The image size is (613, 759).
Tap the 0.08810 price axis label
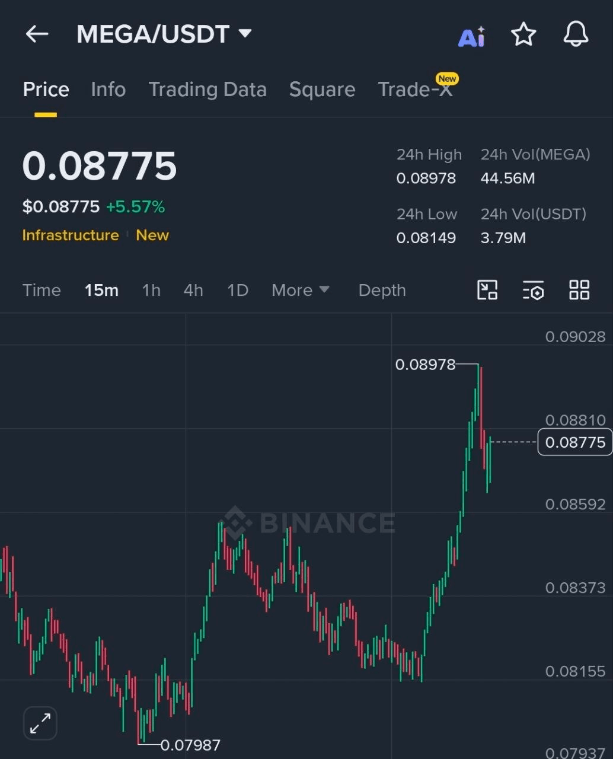(x=576, y=420)
